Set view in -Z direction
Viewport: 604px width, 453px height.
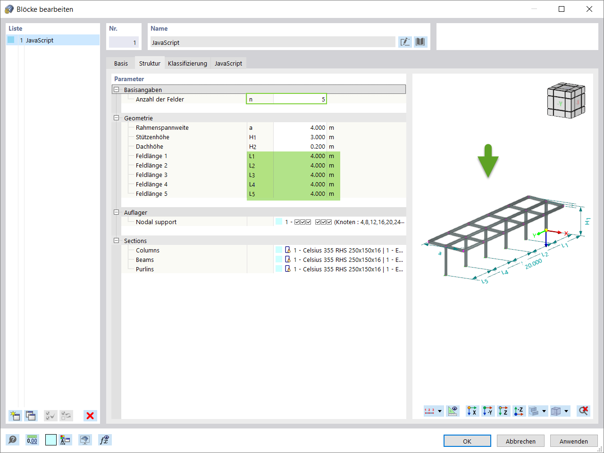tap(519, 411)
